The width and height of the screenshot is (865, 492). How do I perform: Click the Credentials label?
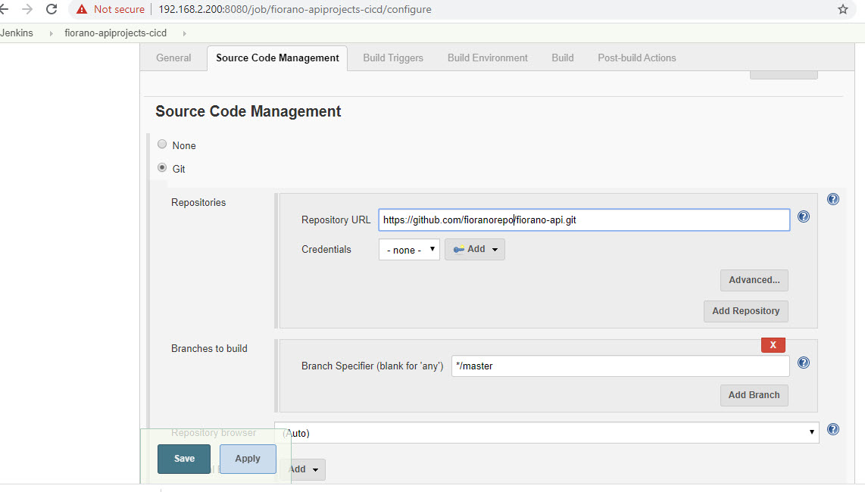point(326,249)
